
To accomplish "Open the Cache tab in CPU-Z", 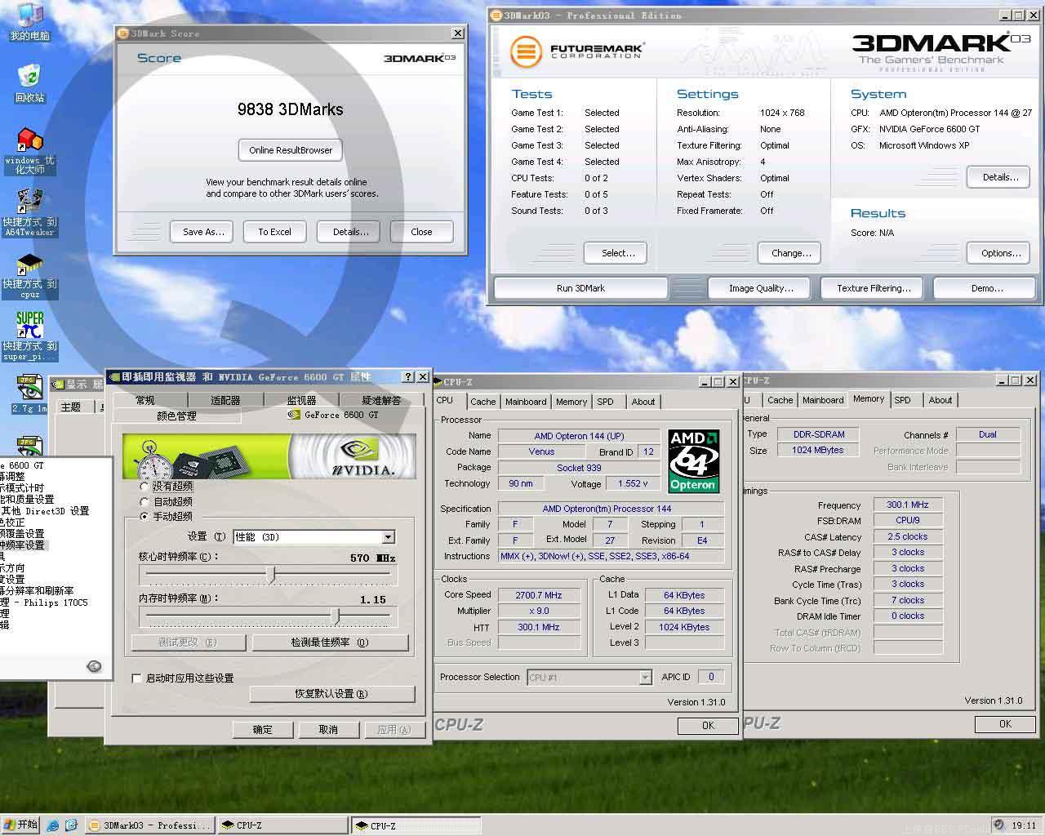I will (482, 402).
